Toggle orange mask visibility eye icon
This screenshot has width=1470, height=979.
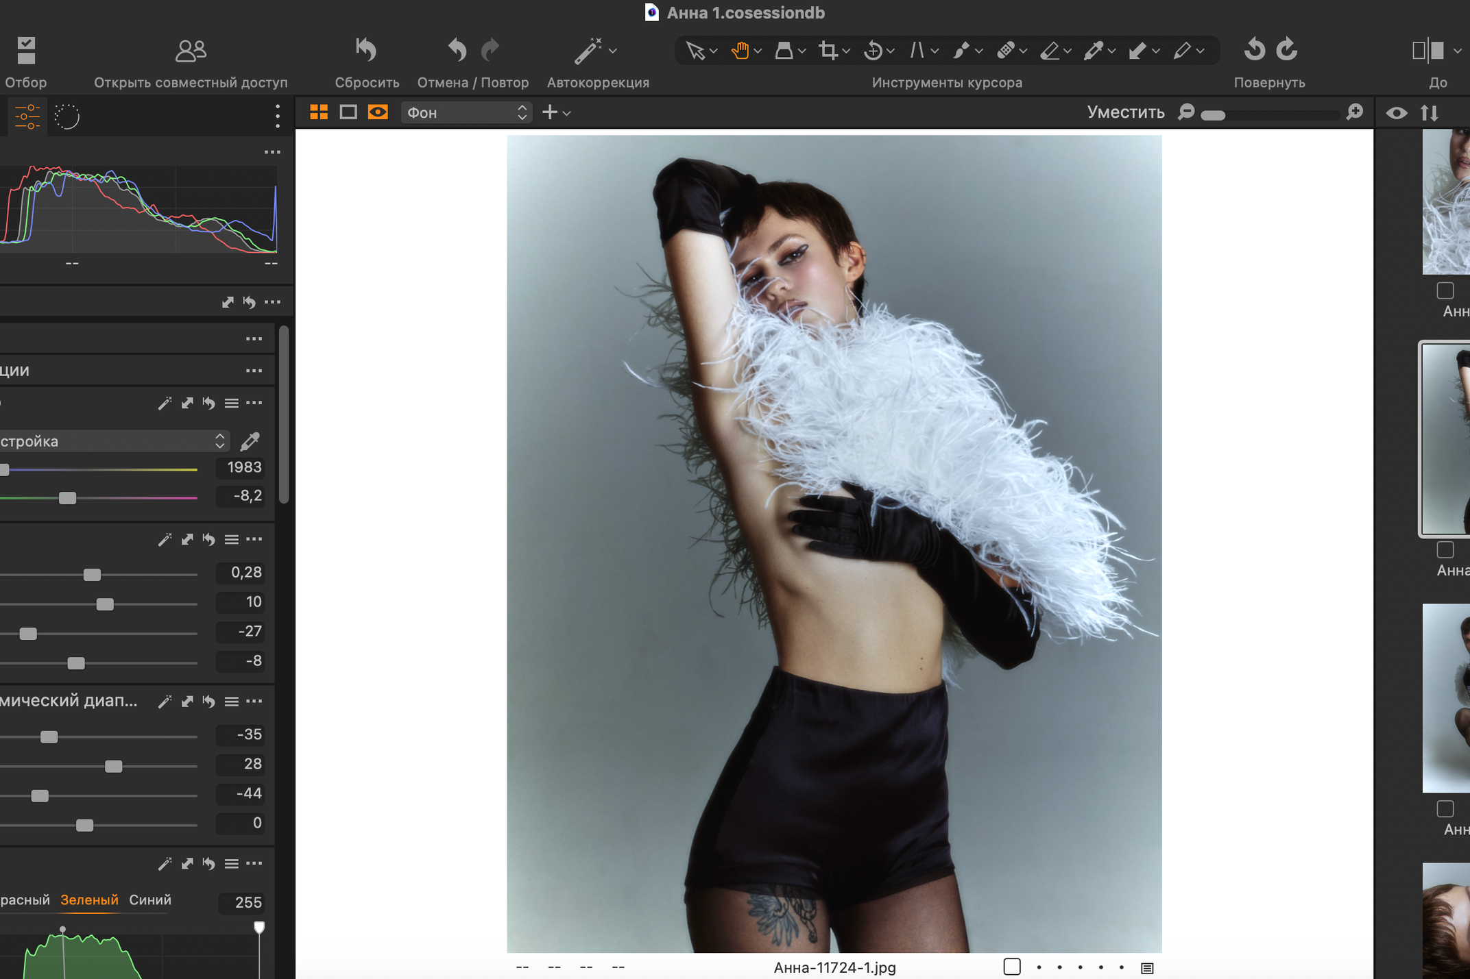pos(378,112)
